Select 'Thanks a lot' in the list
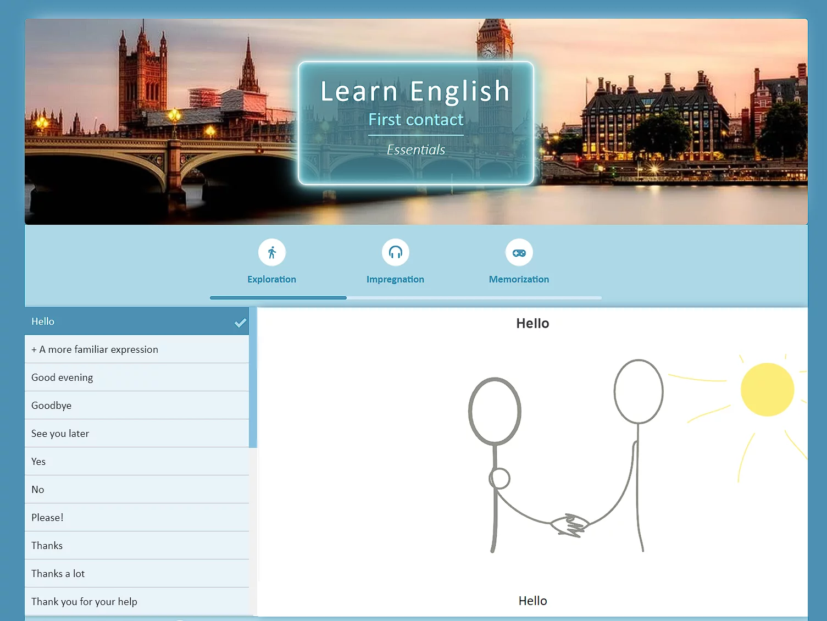This screenshot has height=621, width=827. (x=58, y=574)
